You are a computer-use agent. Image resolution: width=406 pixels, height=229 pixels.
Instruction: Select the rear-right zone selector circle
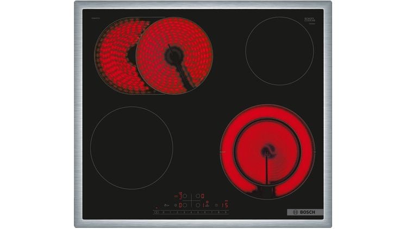click(197, 196)
